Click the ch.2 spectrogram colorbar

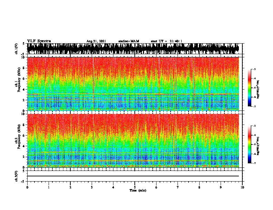(x=250, y=144)
